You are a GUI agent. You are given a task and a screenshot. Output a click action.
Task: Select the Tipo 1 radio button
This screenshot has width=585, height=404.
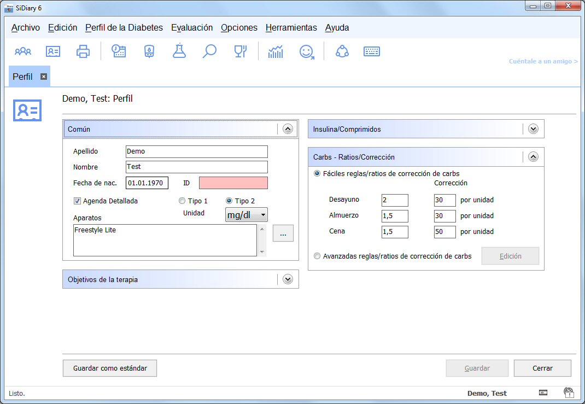pos(183,201)
